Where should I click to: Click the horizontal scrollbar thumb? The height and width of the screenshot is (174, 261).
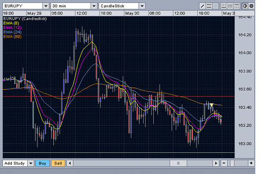[178, 163]
